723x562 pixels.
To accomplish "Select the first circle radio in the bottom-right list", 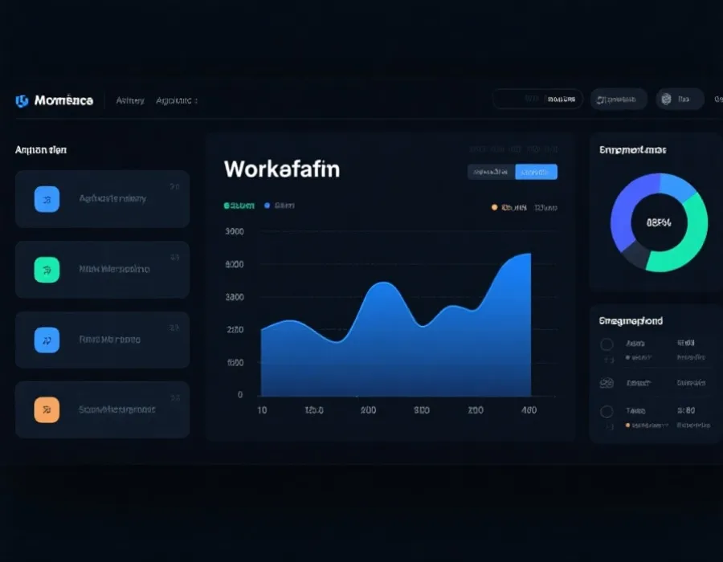I will pos(607,344).
